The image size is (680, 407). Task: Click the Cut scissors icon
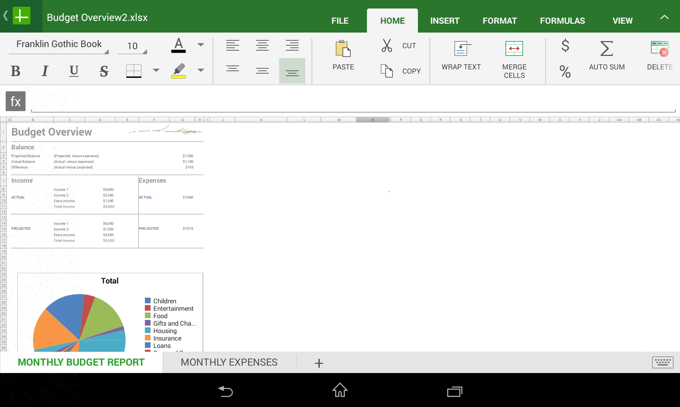point(386,46)
